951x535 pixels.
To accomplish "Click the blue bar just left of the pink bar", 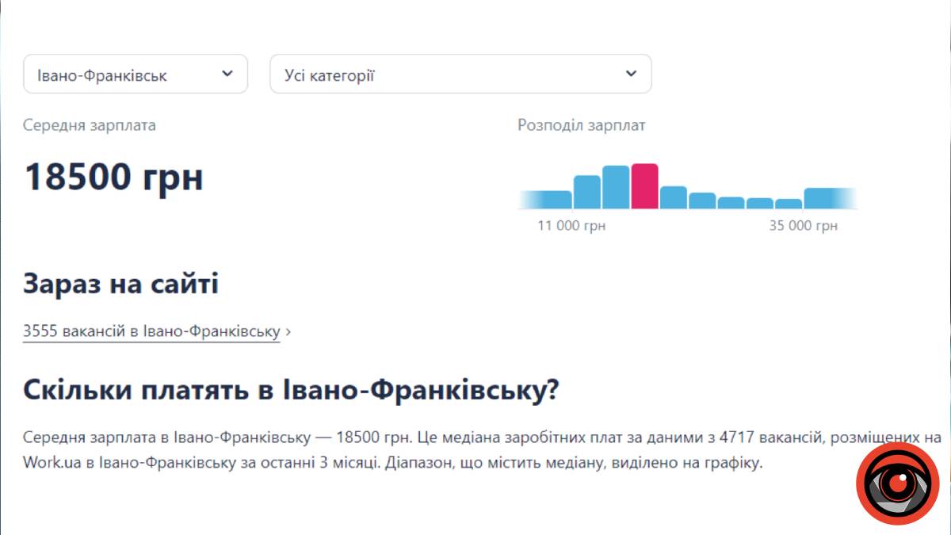I will pos(616,188).
